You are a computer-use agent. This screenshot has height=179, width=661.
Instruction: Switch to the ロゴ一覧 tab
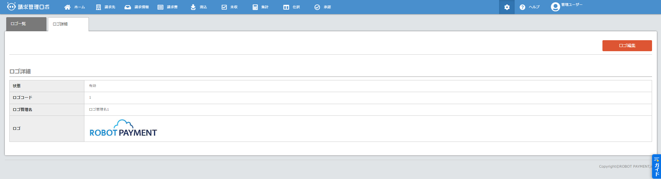coord(26,24)
